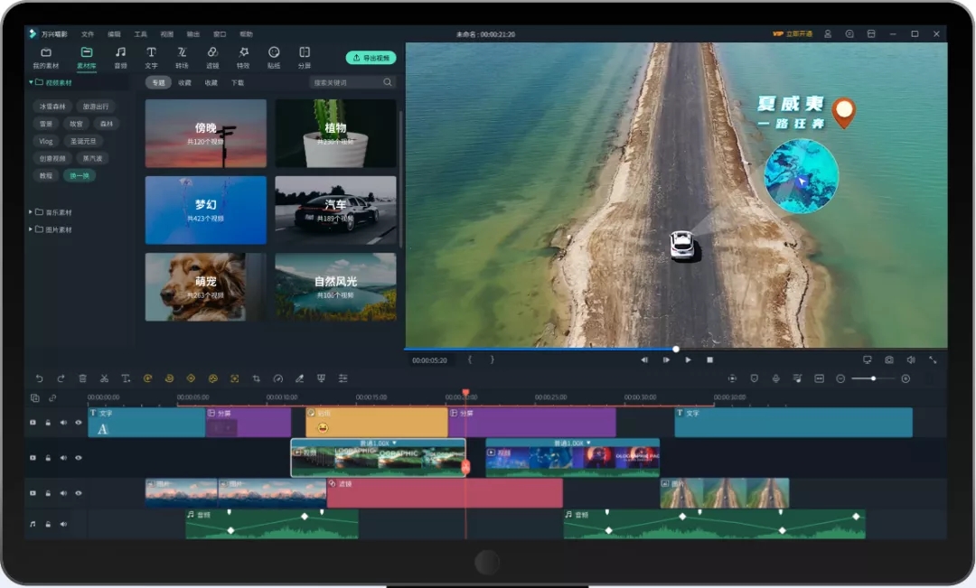Open the 文件 menu
The image size is (976, 588).
tap(88, 34)
